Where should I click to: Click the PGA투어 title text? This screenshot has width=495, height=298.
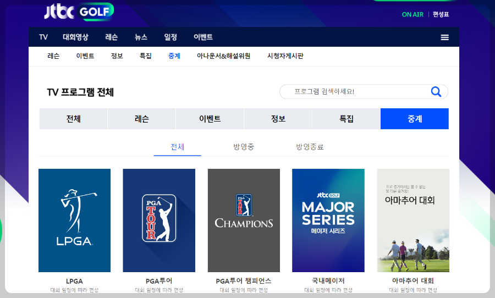pos(159,281)
